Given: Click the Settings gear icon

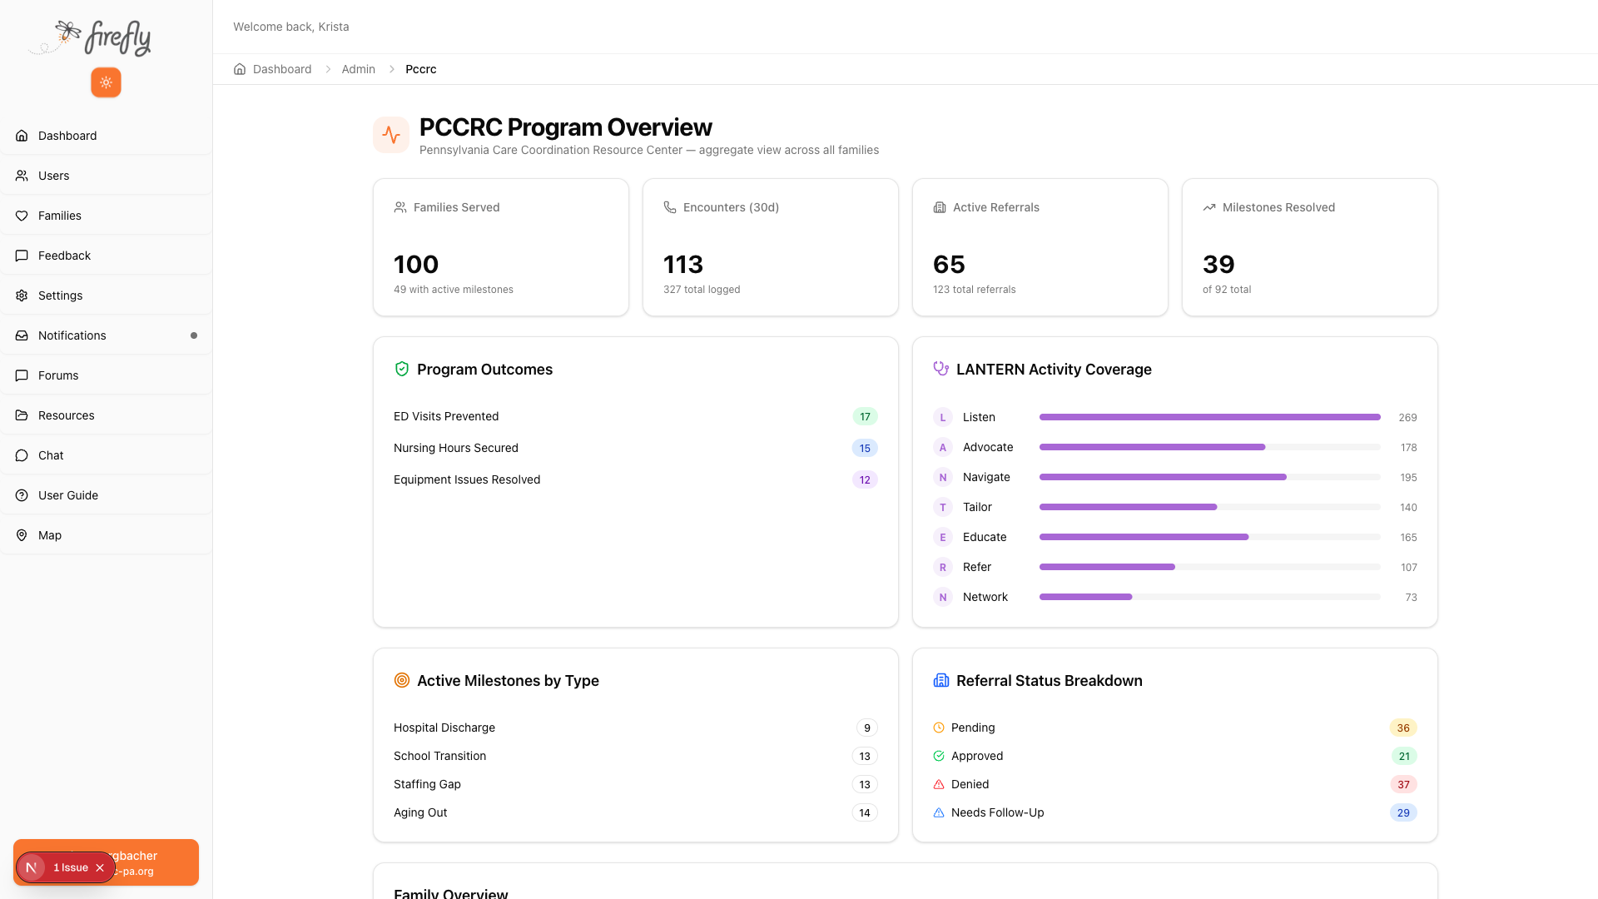Looking at the screenshot, I should (x=22, y=295).
